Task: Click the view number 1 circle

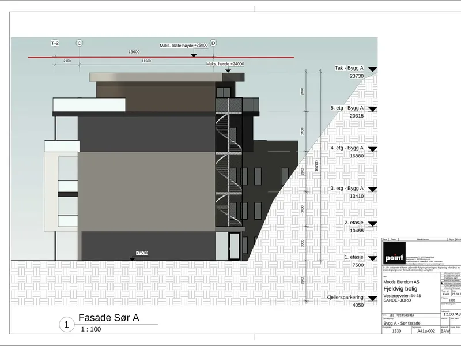Action: pyautogui.click(x=67, y=325)
